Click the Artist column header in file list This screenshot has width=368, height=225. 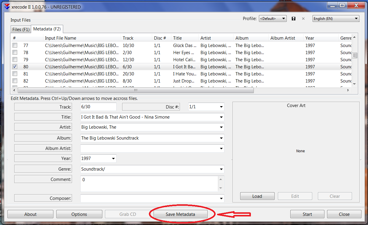coord(216,38)
